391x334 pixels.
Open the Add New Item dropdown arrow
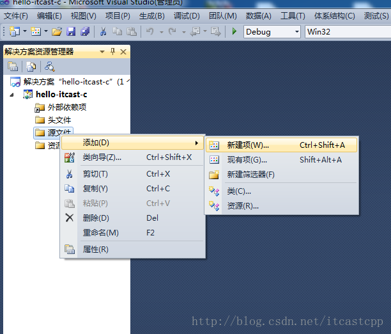coord(46,31)
